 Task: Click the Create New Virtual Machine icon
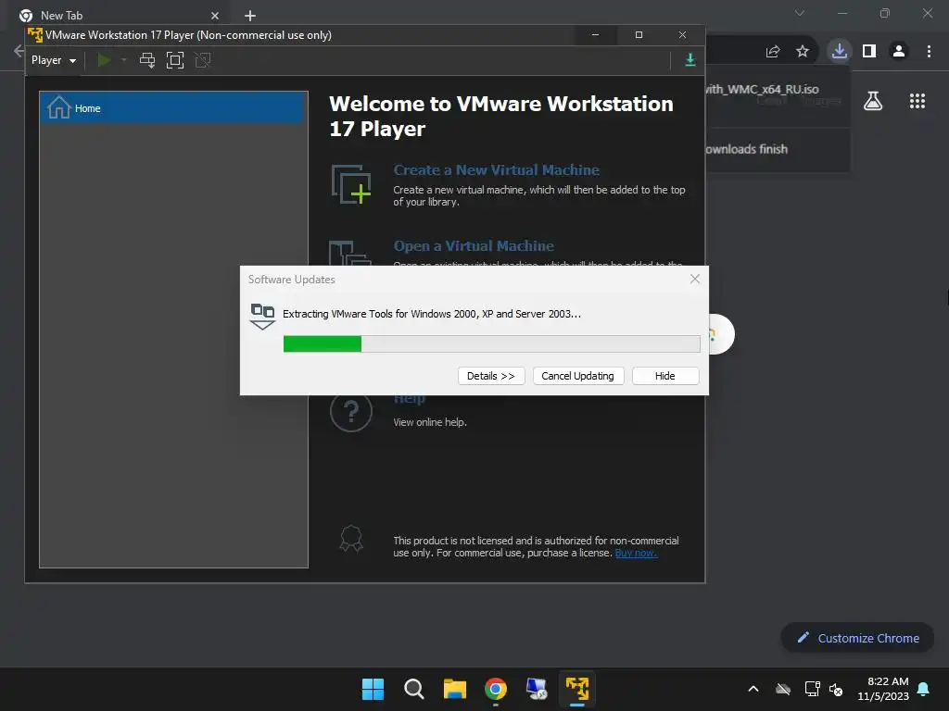[x=351, y=184]
